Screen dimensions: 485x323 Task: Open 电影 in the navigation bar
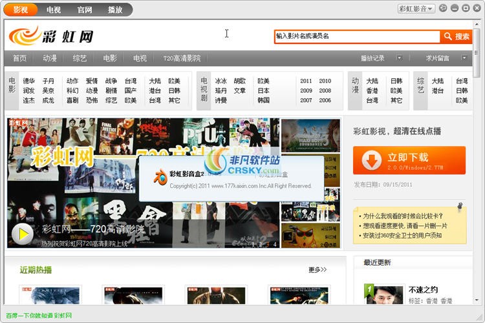point(110,58)
